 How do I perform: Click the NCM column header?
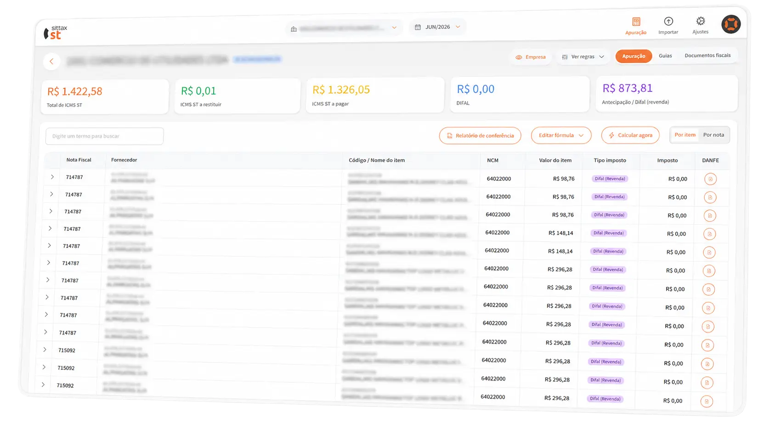[x=493, y=161]
